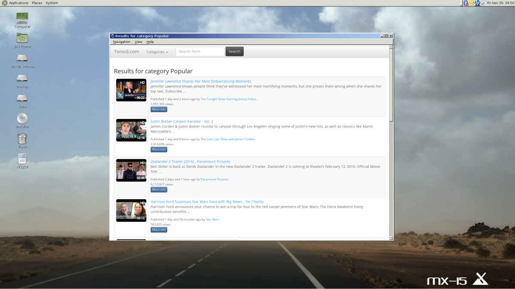Click the date and time clock
Image resolution: width=515 pixels, height=289 pixels.
(500, 3)
